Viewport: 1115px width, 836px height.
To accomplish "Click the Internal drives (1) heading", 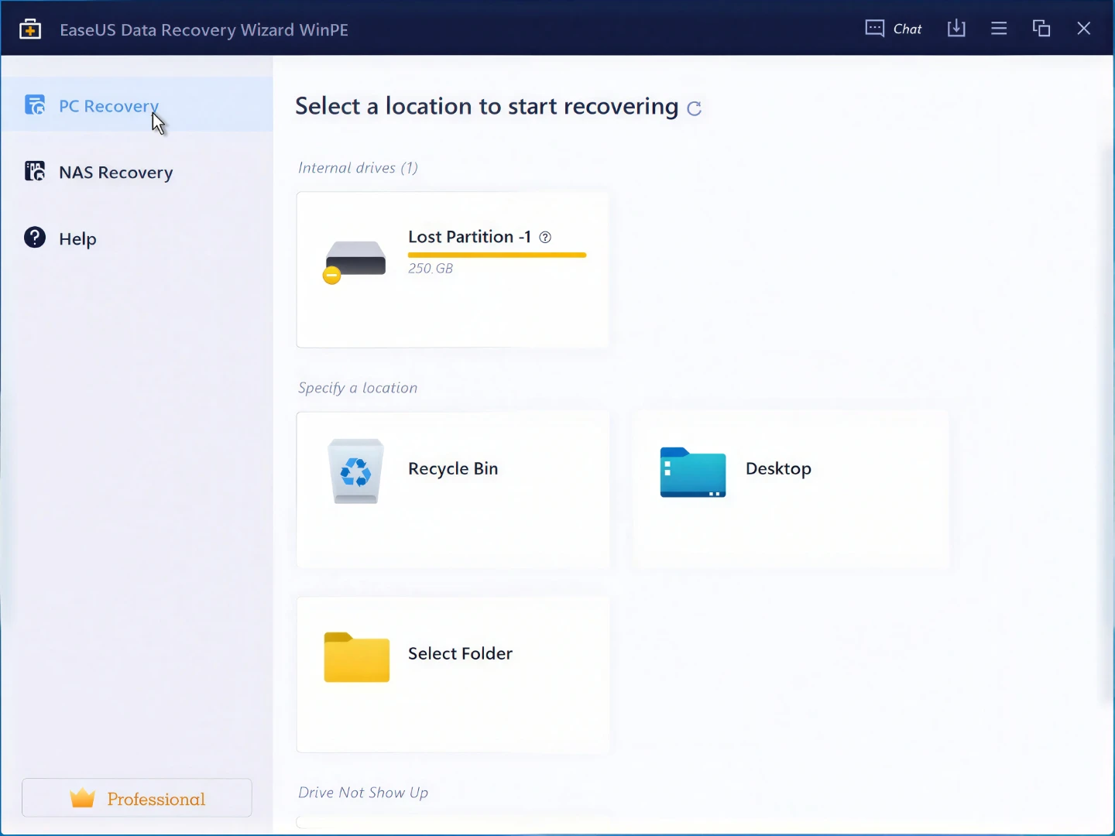I will point(358,168).
